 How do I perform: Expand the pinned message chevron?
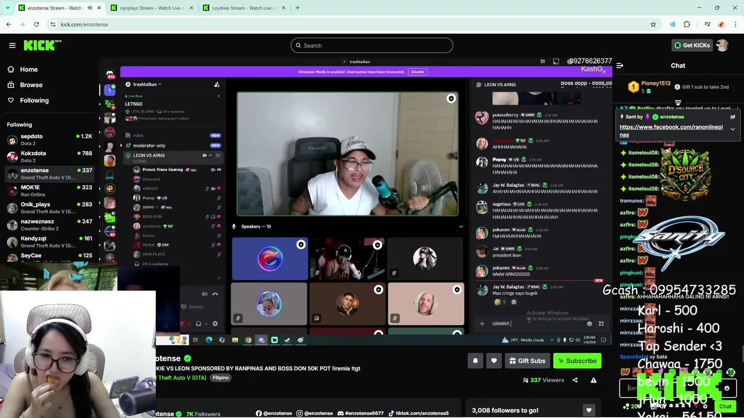[732, 129]
